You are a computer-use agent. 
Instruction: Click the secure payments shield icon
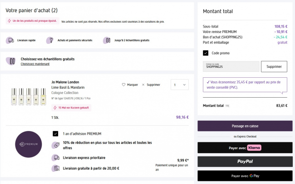pos(50,40)
